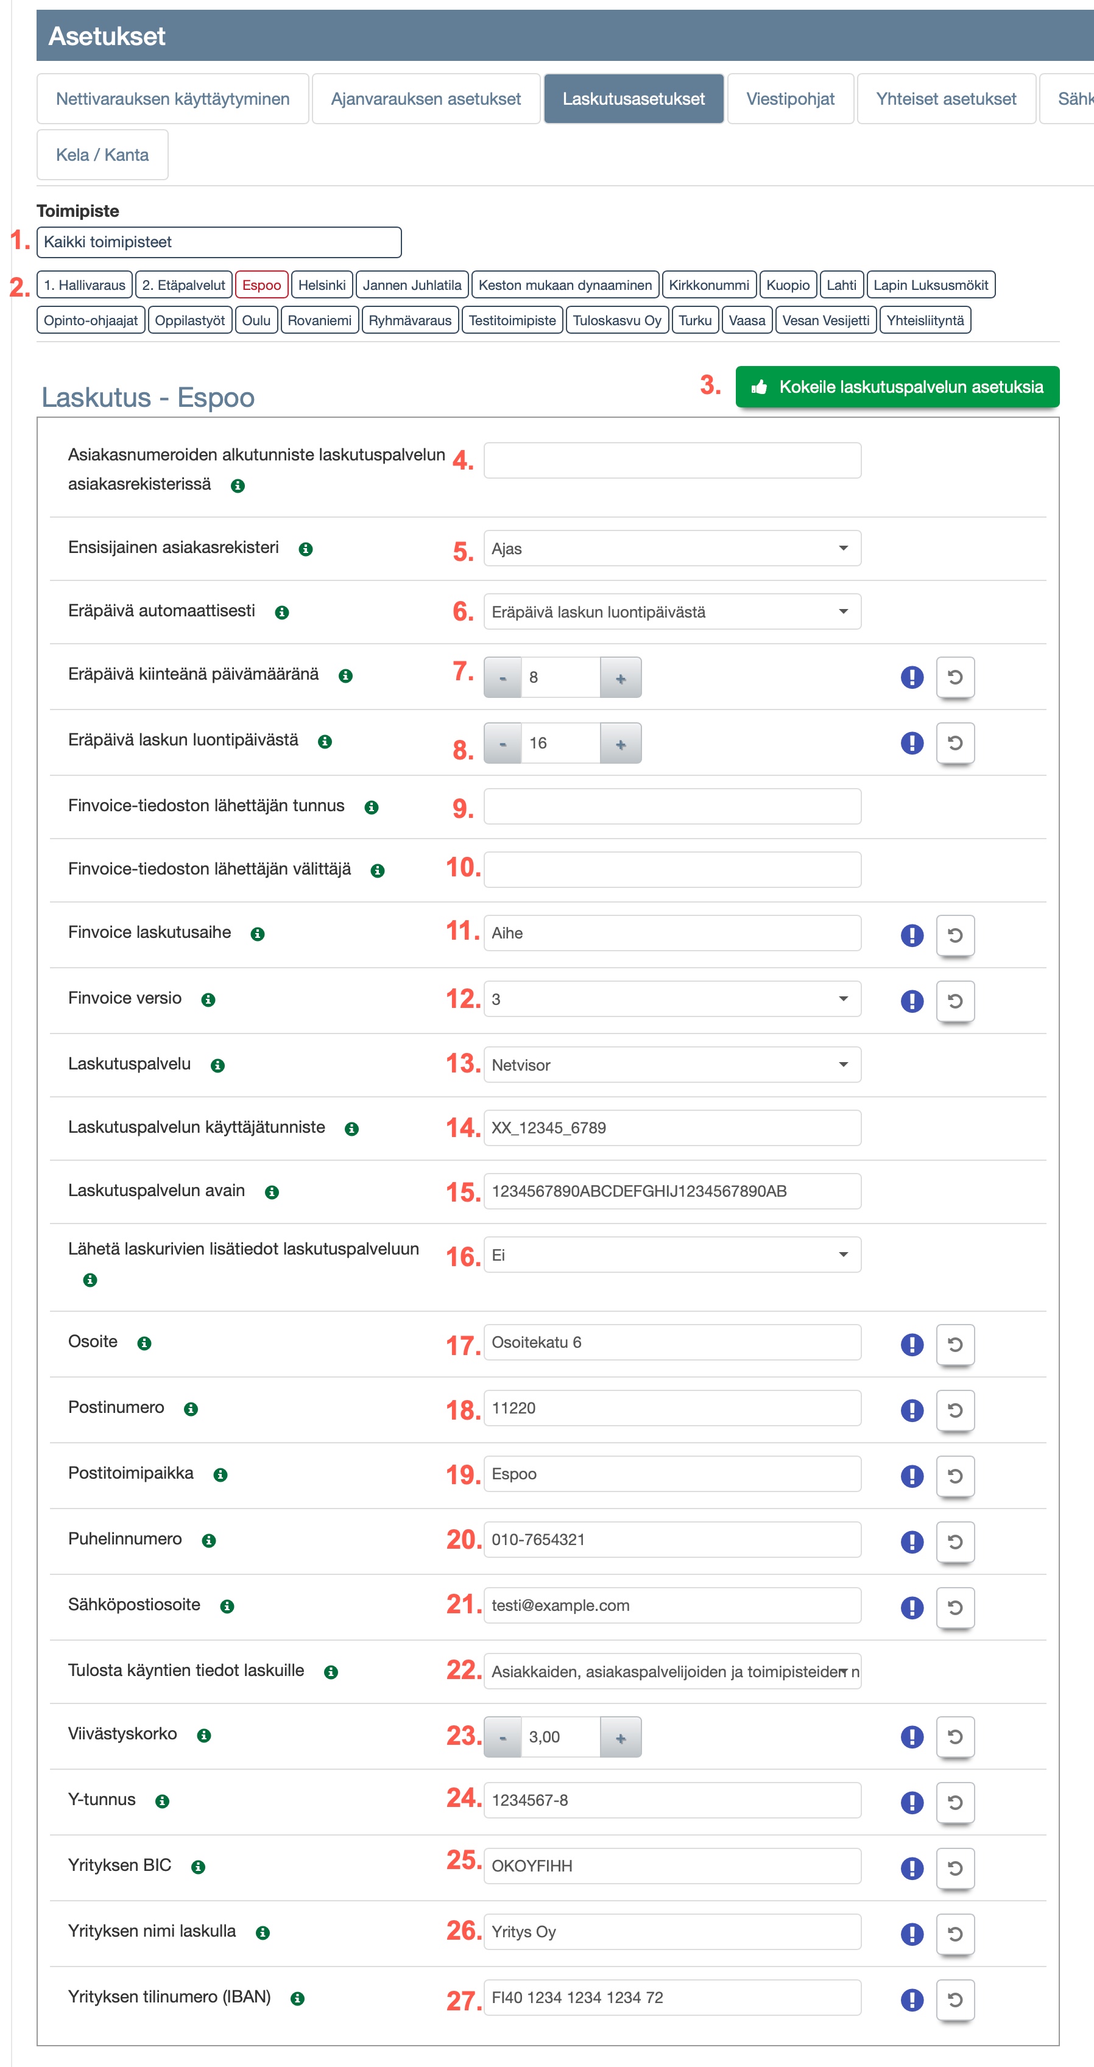The width and height of the screenshot is (1094, 2067).
Task: Select Kaikki toimipisteet button
Action: (218, 242)
